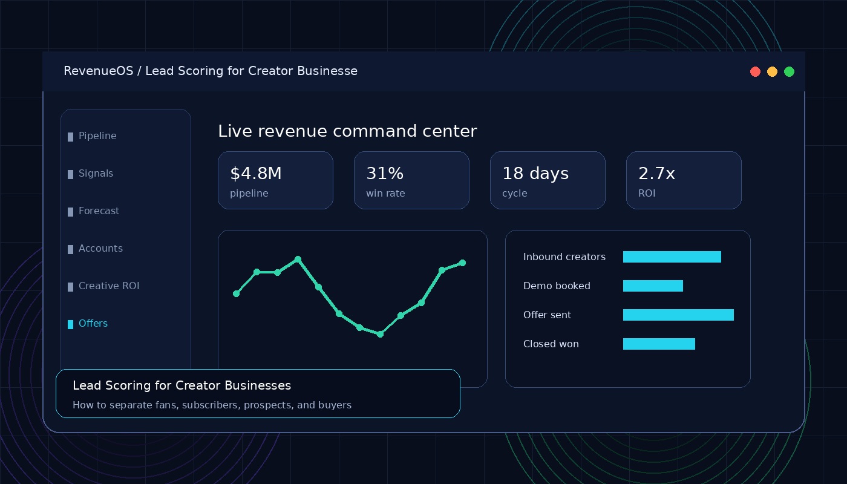Click the RevenueOS title bar text
This screenshot has width=847, height=484.
pyautogui.click(x=211, y=71)
